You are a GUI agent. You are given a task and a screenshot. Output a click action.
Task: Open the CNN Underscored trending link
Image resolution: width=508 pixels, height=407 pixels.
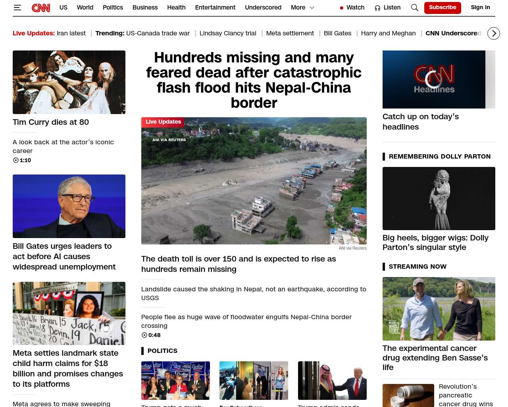click(453, 33)
